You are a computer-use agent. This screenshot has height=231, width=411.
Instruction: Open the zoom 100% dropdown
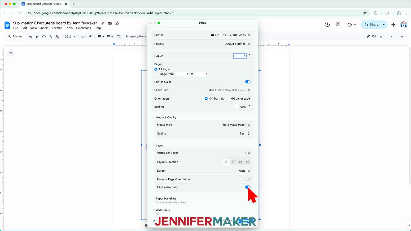click(x=69, y=37)
